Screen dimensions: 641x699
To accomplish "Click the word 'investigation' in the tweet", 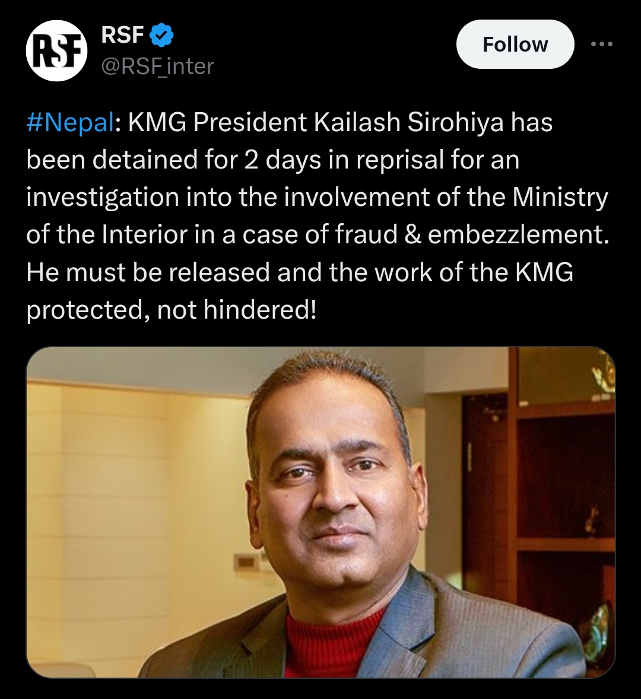I will 103,197.
